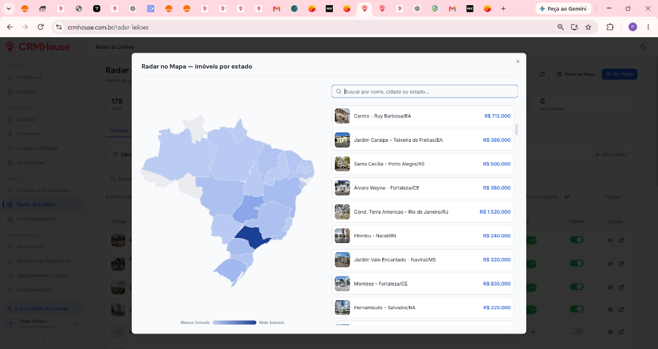Click the search magnifier icon in dialog
658x349 pixels.
pos(339,91)
